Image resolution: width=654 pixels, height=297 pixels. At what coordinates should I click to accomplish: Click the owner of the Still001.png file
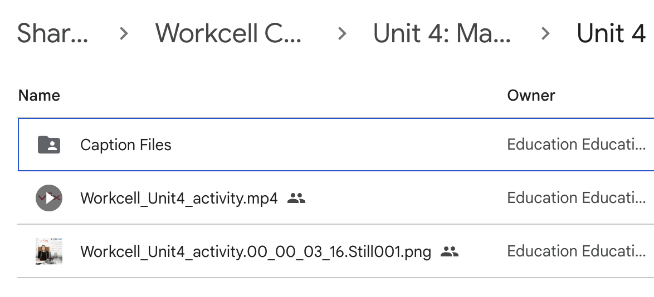click(x=576, y=251)
